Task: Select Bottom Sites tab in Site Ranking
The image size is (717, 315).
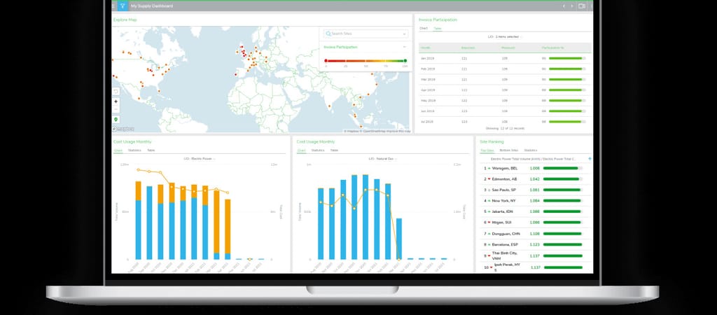Action: (509, 150)
